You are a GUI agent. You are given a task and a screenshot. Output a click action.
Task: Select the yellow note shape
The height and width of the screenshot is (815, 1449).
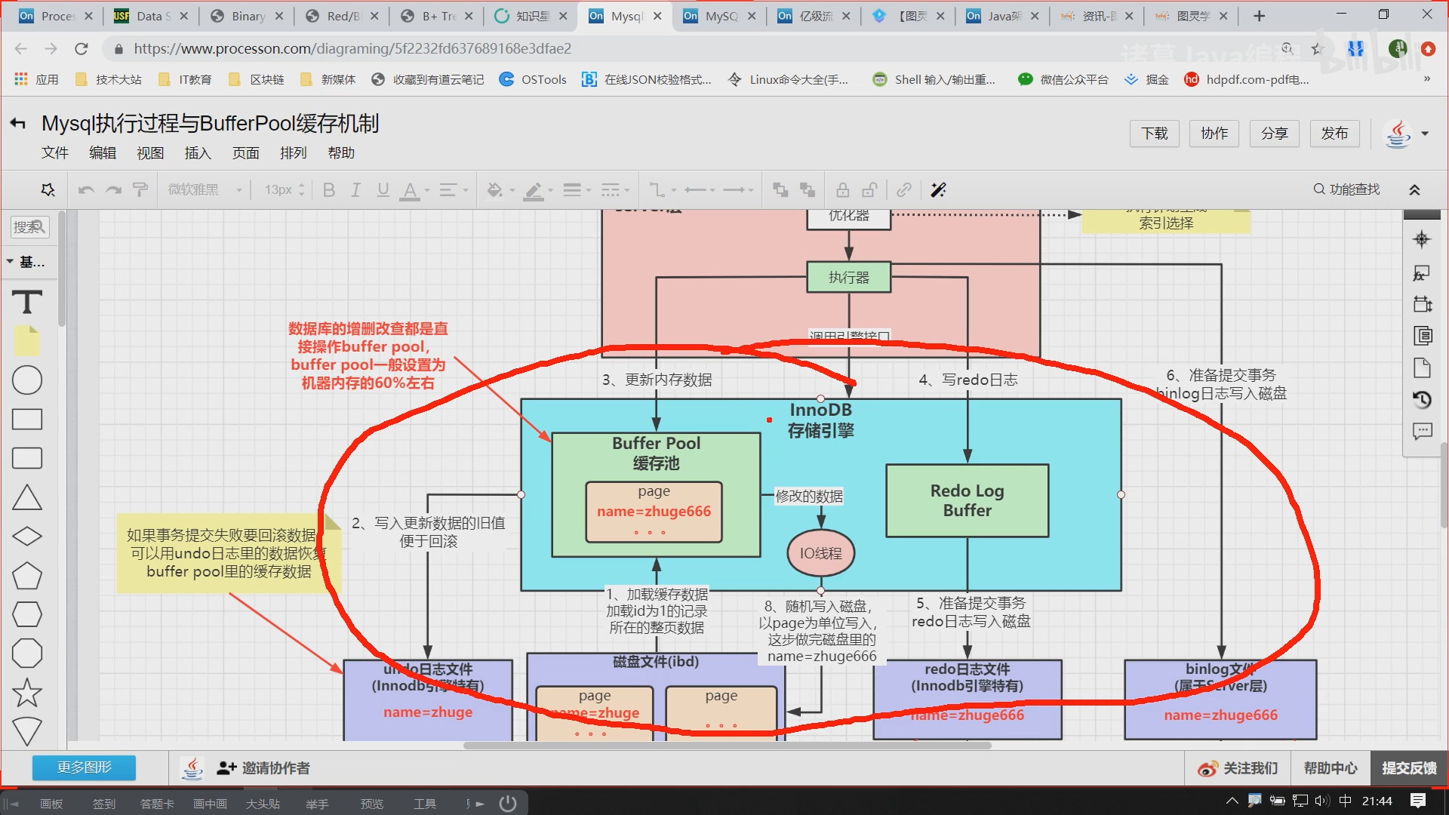(x=27, y=341)
